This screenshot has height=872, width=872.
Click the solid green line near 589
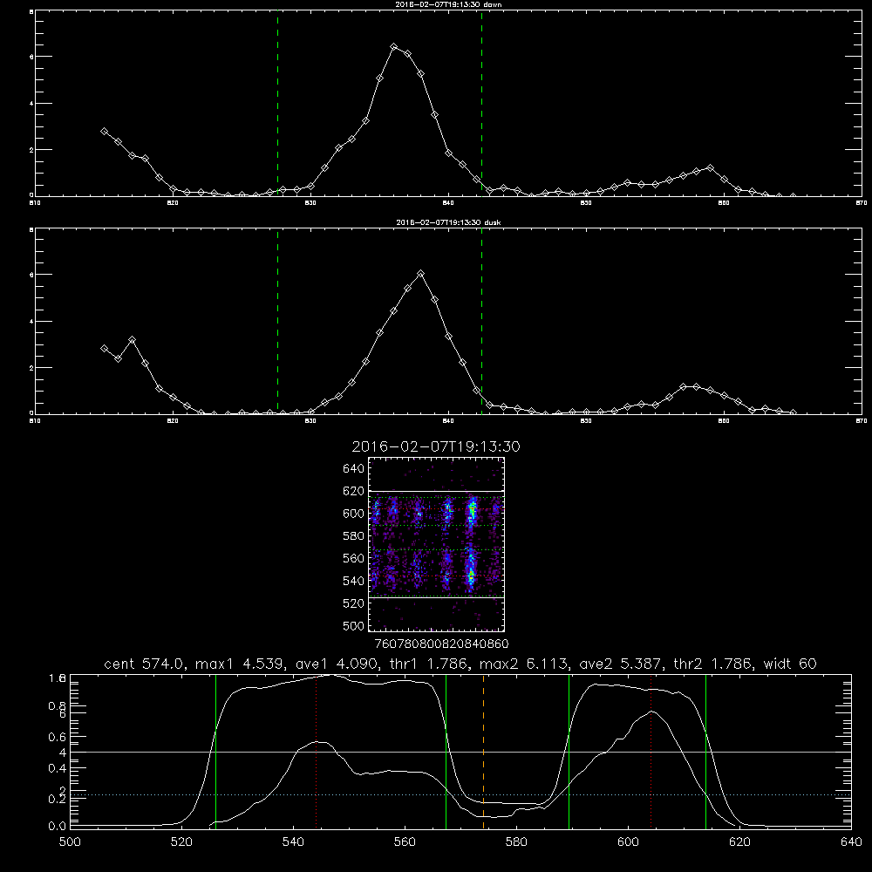[x=569, y=752]
